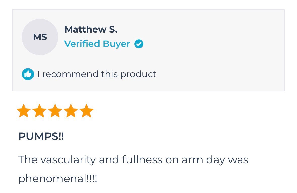Click the MS initials avatar circle

(x=40, y=37)
